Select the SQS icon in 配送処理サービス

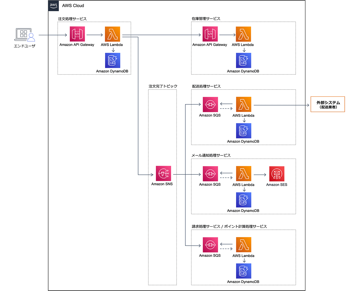pos(210,104)
